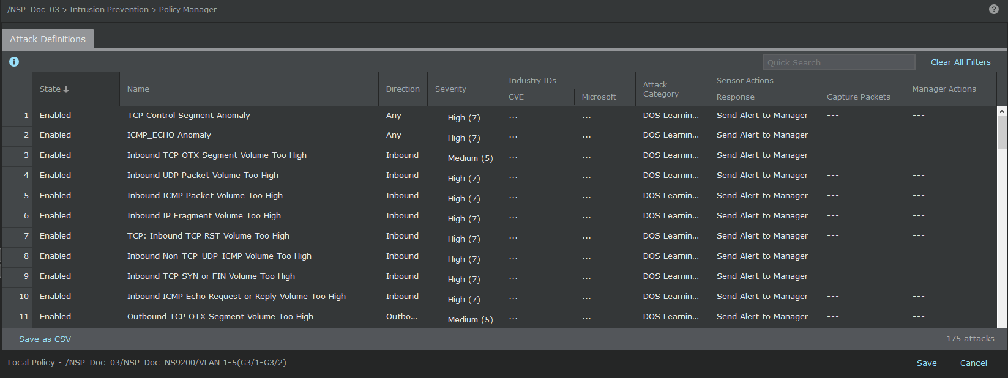The width and height of the screenshot is (1008, 378).
Task: Click the Save button
Action: [x=927, y=363]
